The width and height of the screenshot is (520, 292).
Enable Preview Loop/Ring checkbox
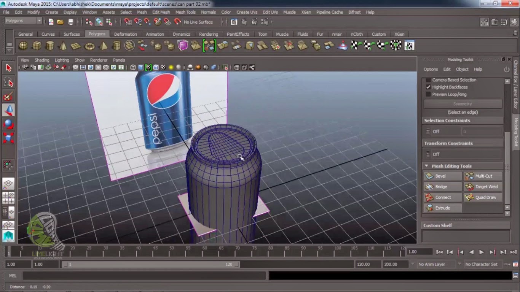click(x=428, y=94)
